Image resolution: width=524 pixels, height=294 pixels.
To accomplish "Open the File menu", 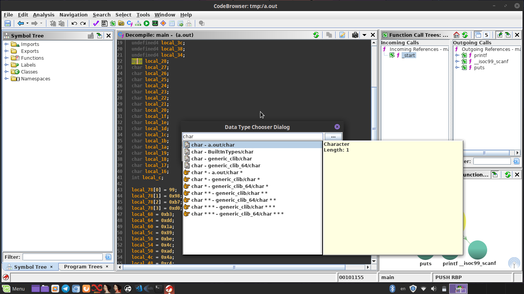I will [x=8, y=15].
